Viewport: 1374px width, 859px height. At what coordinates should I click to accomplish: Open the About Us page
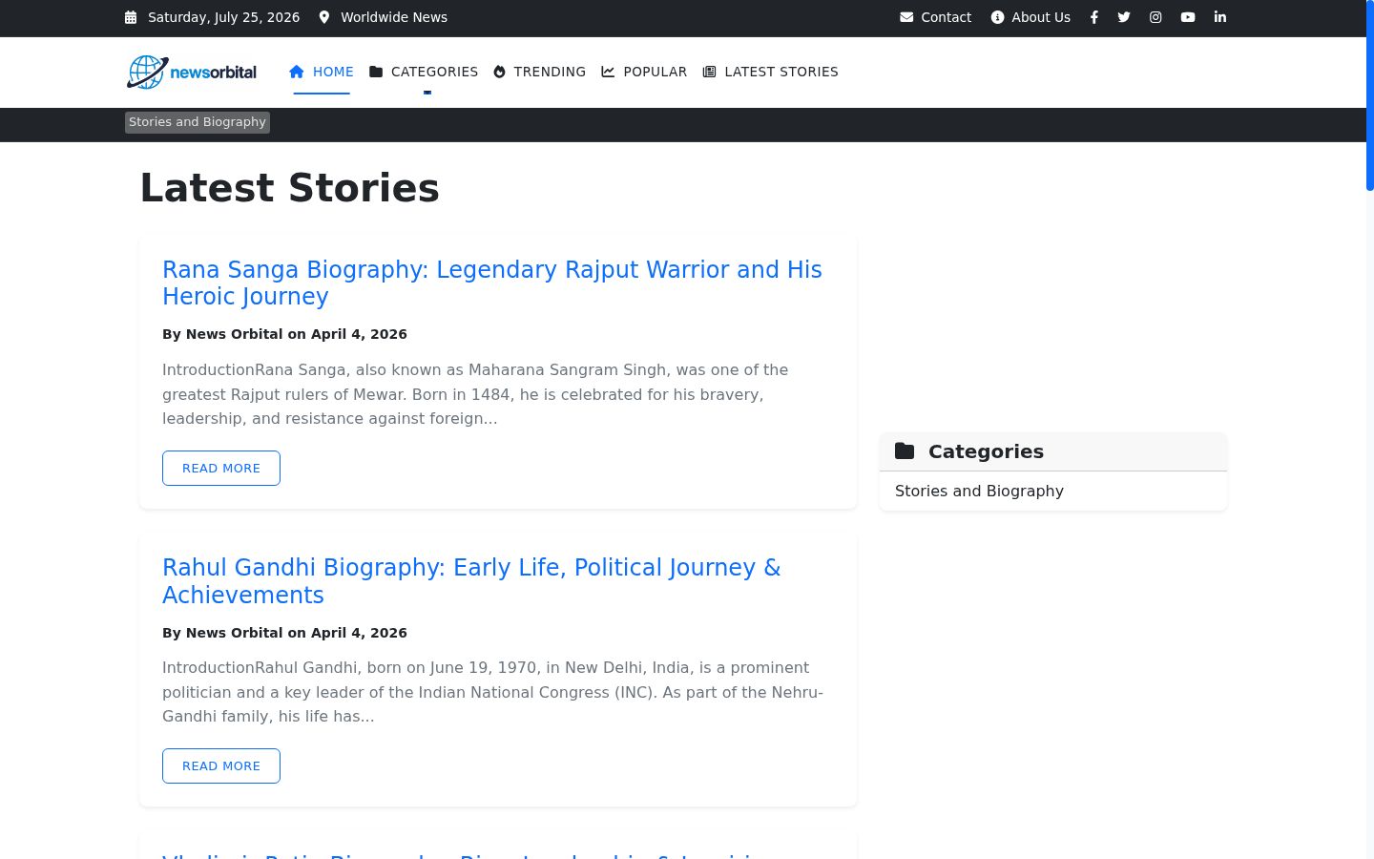[x=1030, y=17]
